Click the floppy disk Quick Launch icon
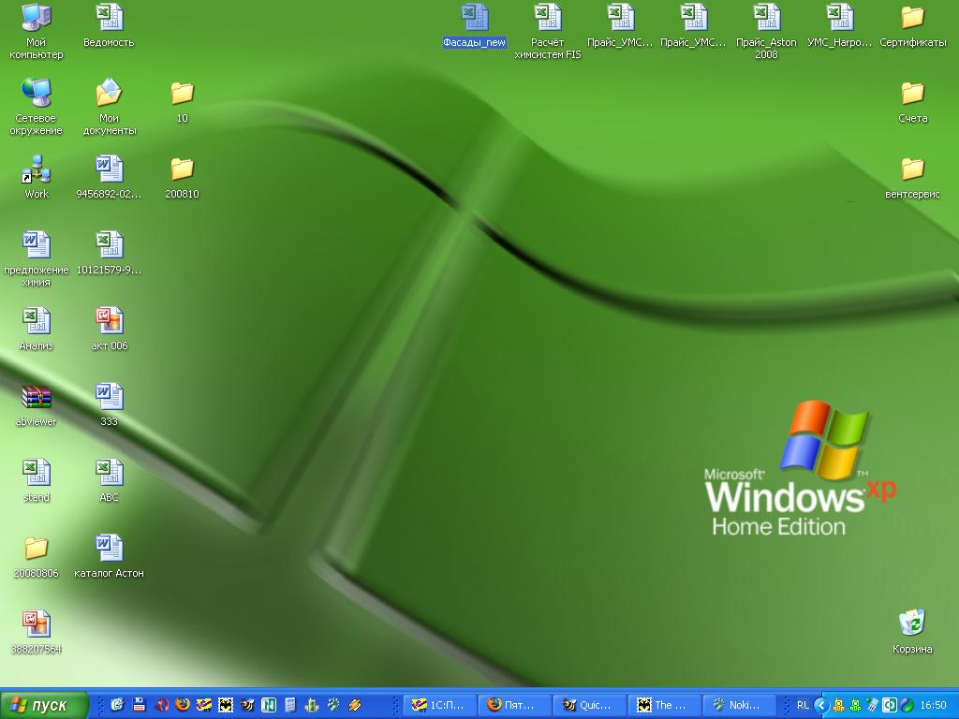This screenshot has height=719, width=959. [x=140, y=705]
